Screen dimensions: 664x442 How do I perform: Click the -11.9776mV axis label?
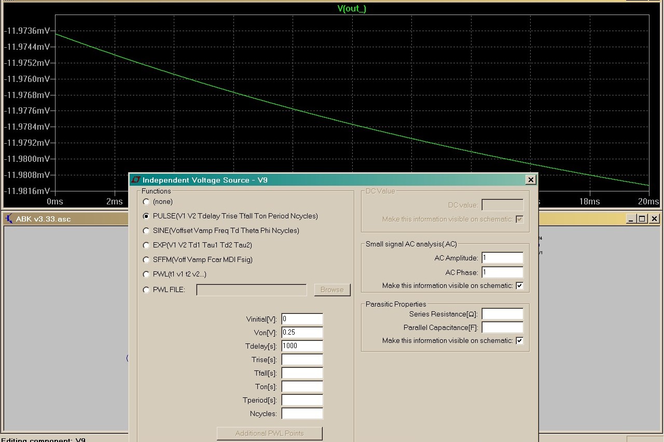(x=27, y=111)
